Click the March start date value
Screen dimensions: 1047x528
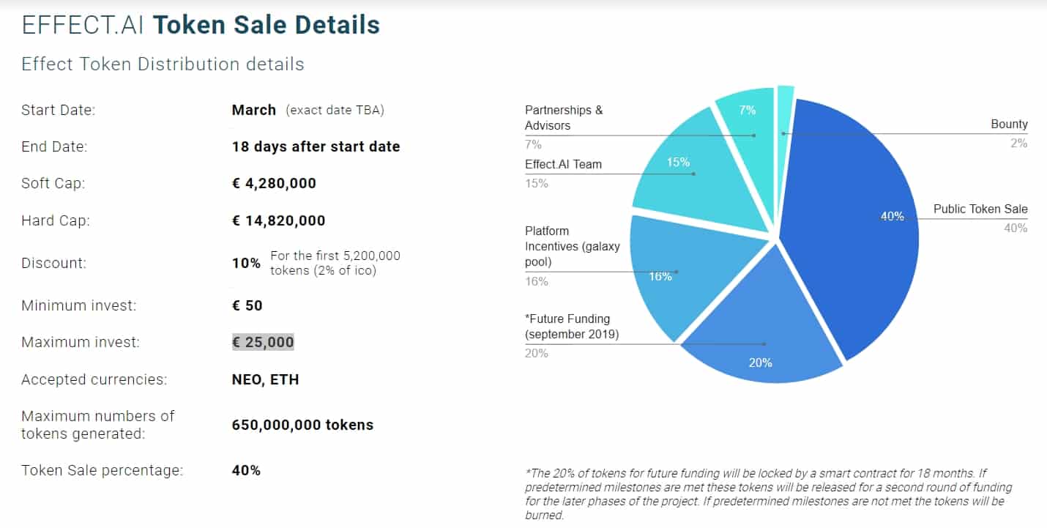[x=253, y=110]
